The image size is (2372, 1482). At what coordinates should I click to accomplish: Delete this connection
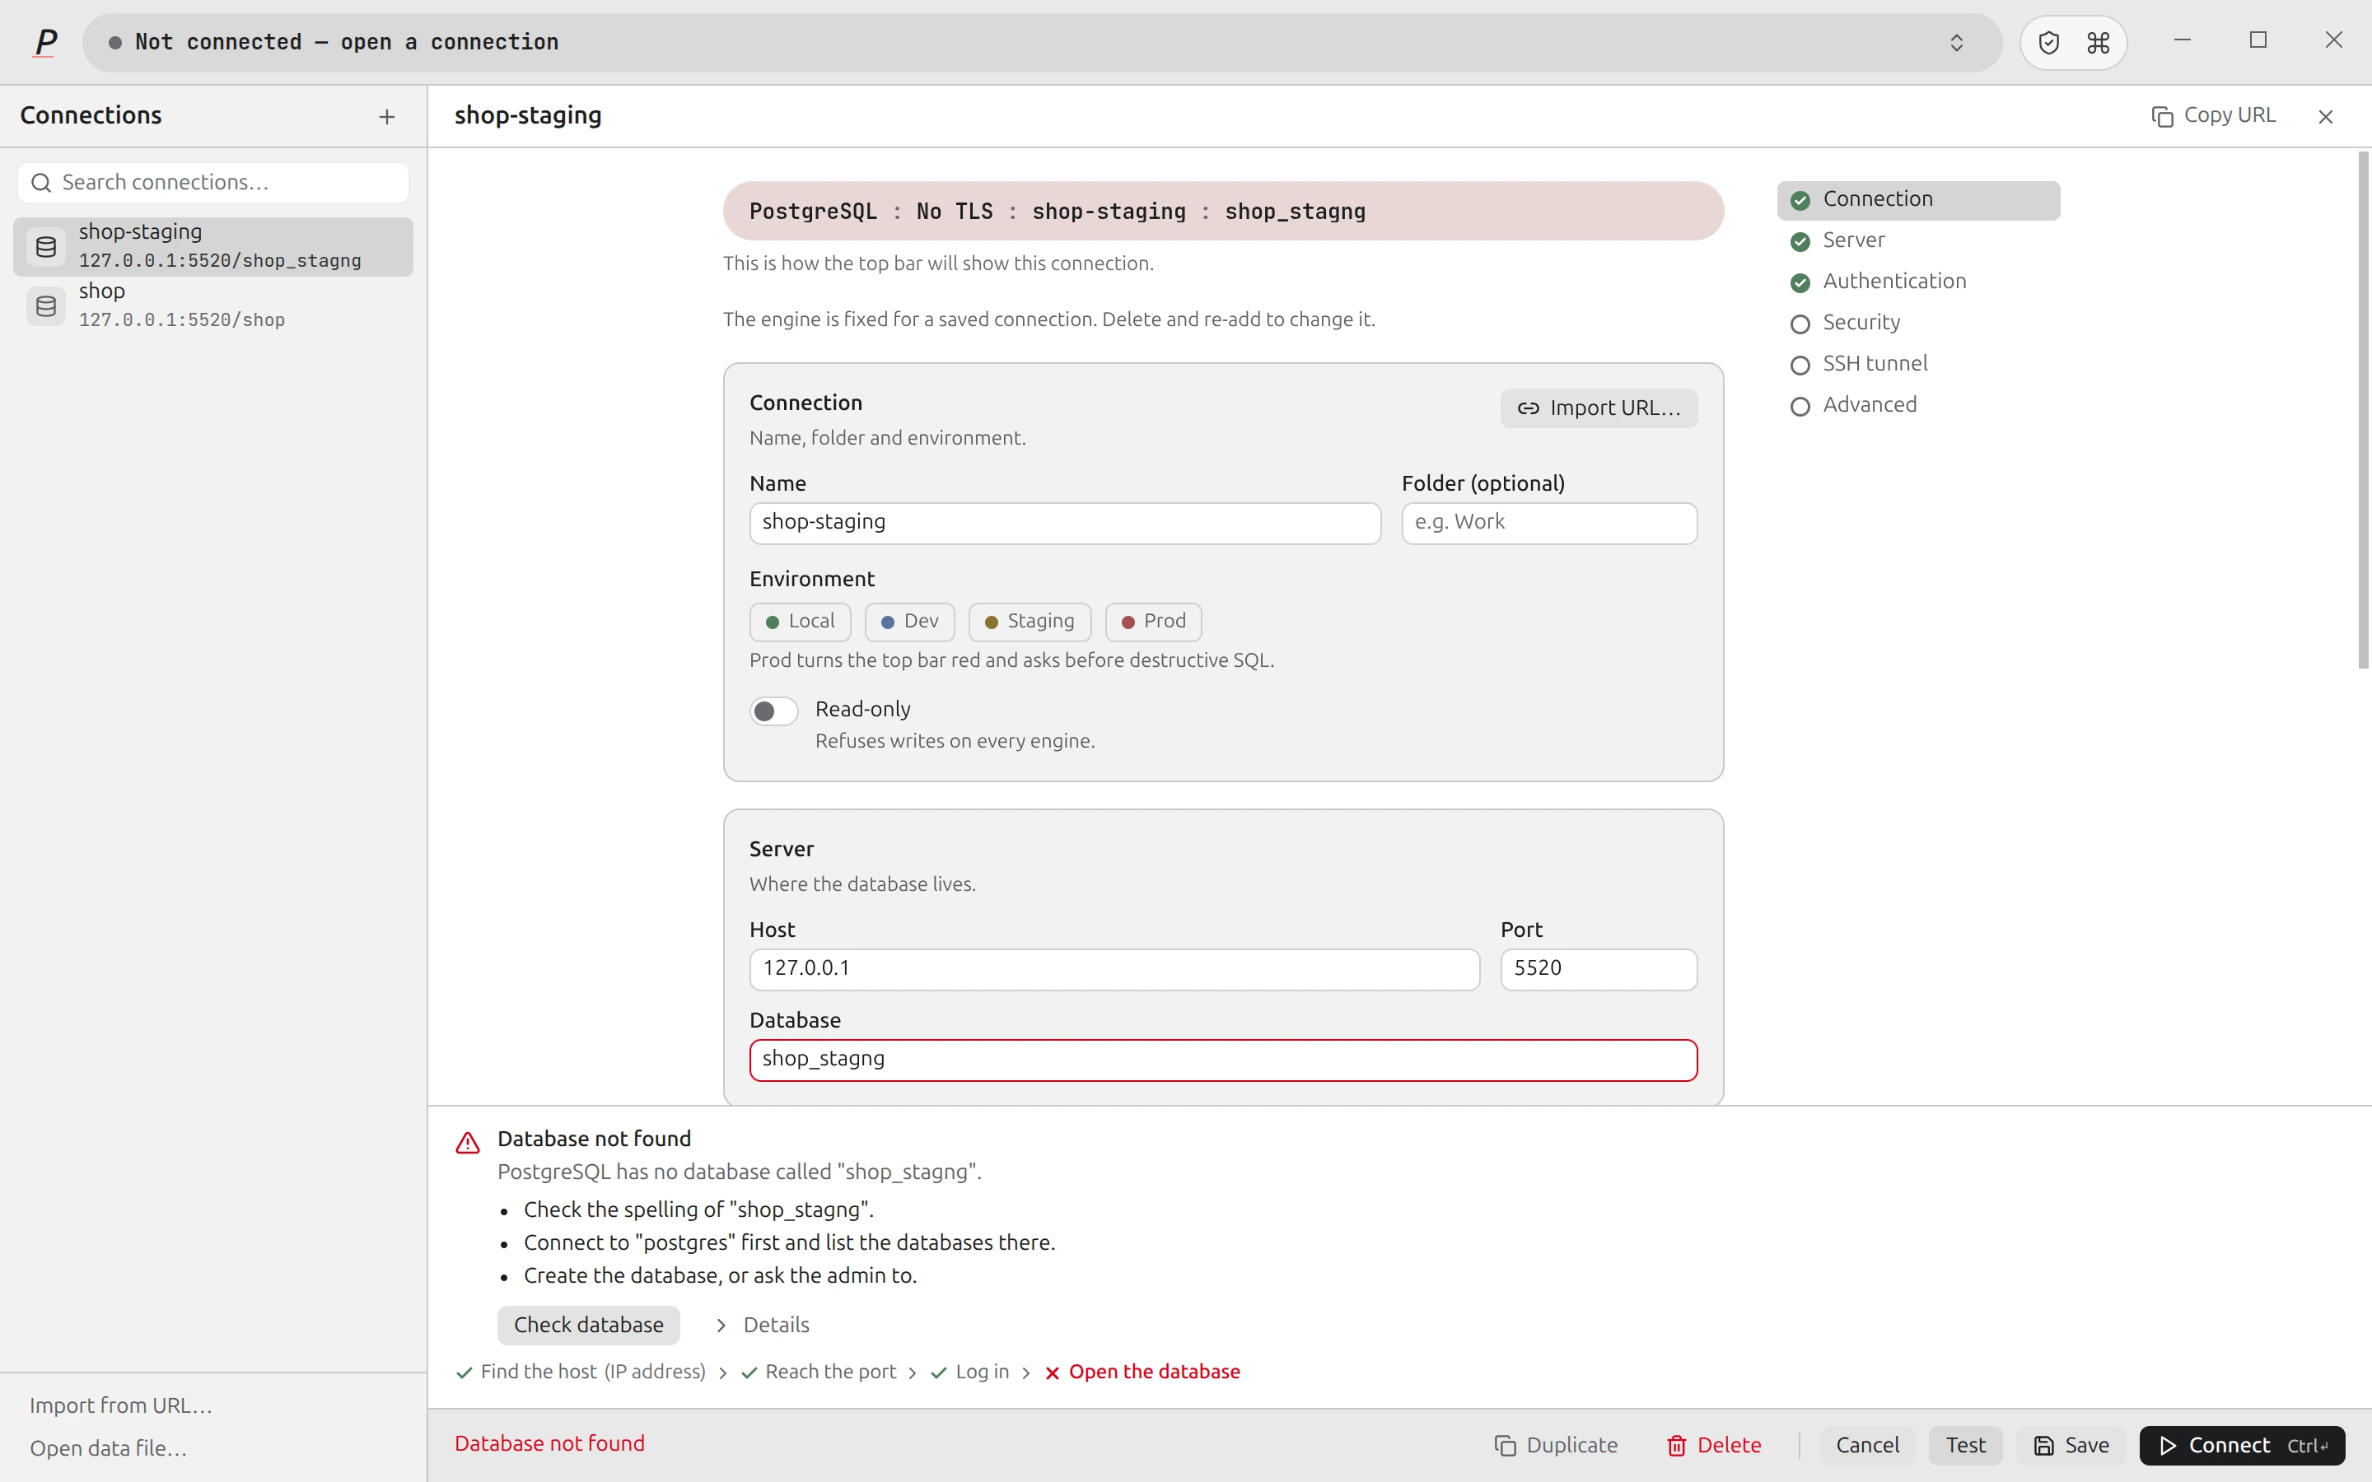[x=1714, y=1445]
